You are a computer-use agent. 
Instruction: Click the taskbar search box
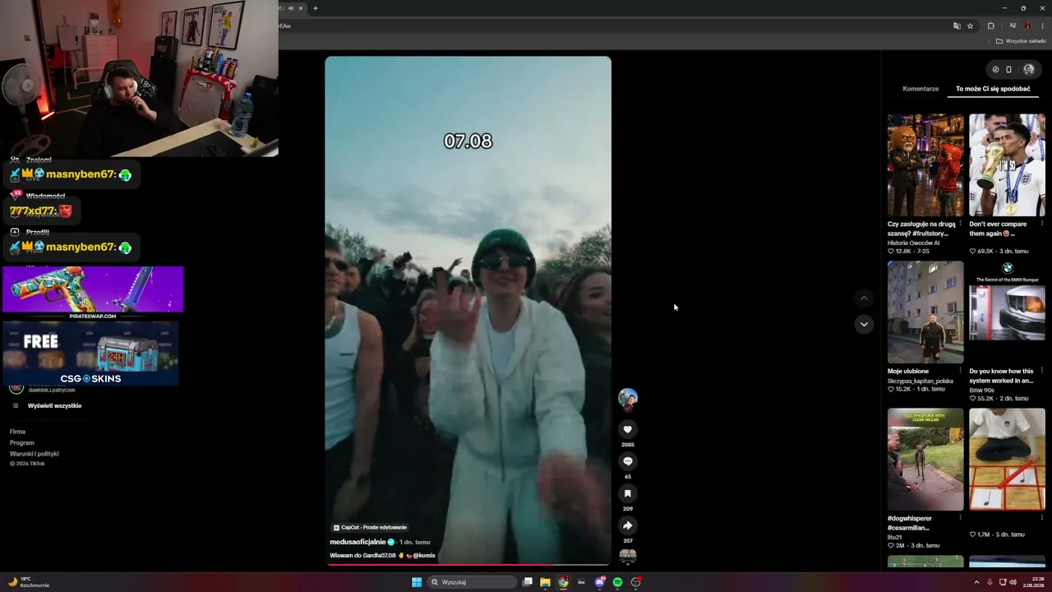473,582
